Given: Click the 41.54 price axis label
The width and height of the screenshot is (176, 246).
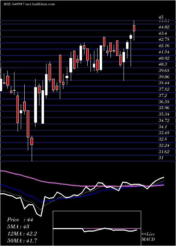Looking at the screenshot, I should click(164, 52).
